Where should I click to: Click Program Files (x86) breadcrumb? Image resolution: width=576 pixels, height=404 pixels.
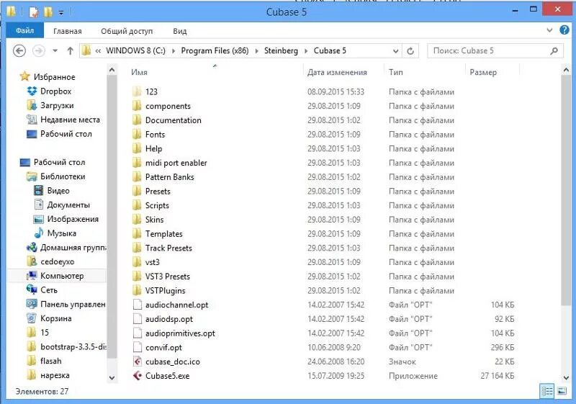[215, 50]
